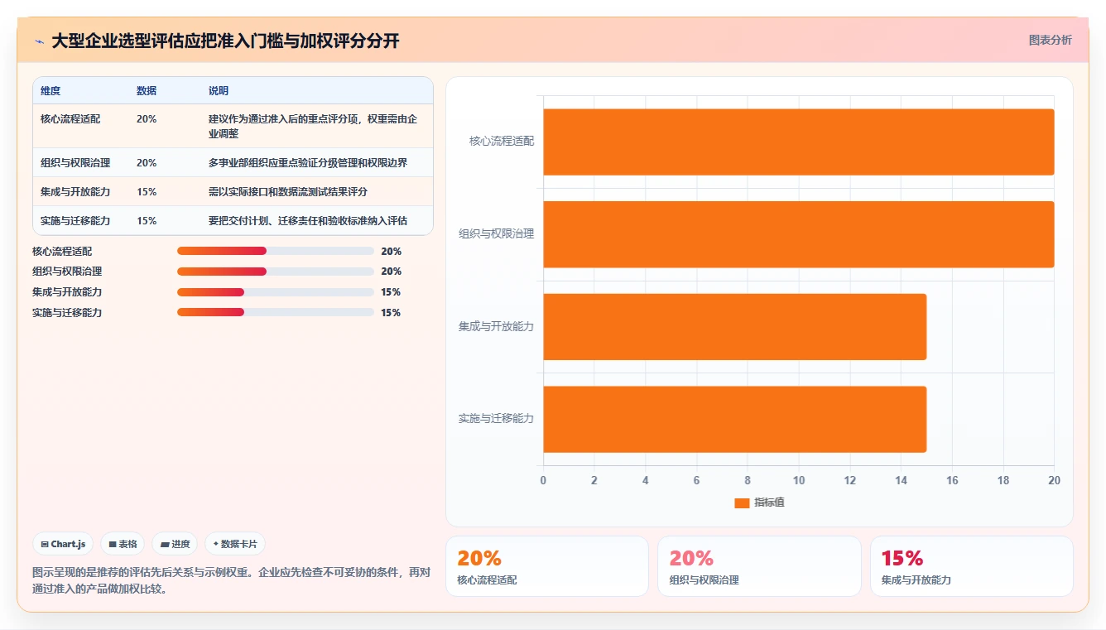Click the 进度 chip
Viewport: 1106px width, 630px height.
175,544
